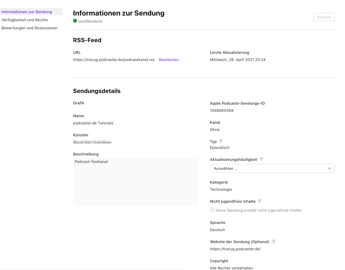Open help for Nicht jugendfreie Inhalte
This screenshot has width=345, height=270.
click(x=259, y=201)
